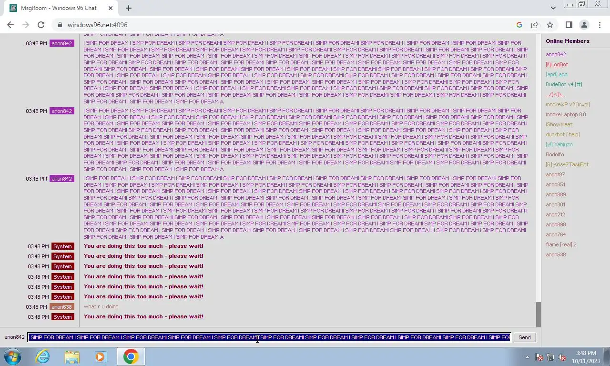Click the browser forward arrow
The width and height of the screenshot is (610, 366).
26,25
